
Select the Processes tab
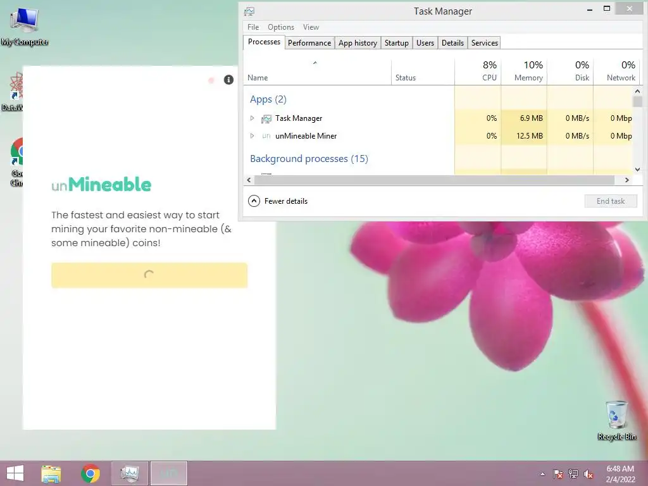tap(264, 42)
